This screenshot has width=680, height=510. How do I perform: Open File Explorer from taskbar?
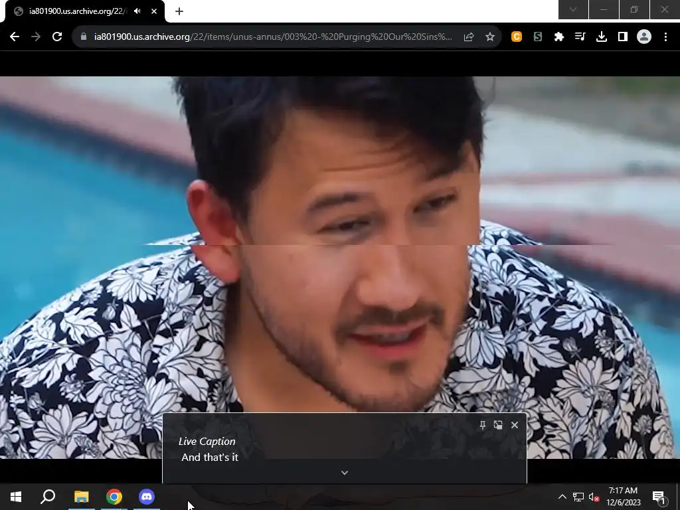[x=81, y=497]
